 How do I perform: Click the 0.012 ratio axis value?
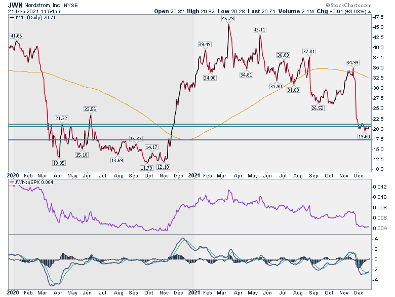click(x=380, y=187)
